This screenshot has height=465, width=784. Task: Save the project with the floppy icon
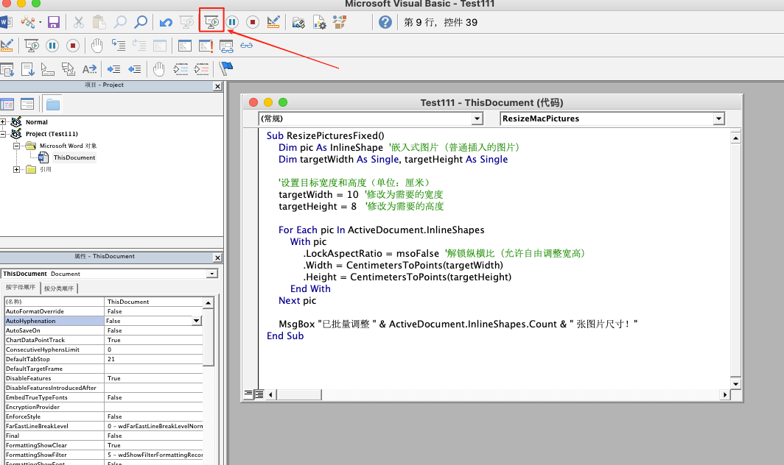tap(54, 23)
